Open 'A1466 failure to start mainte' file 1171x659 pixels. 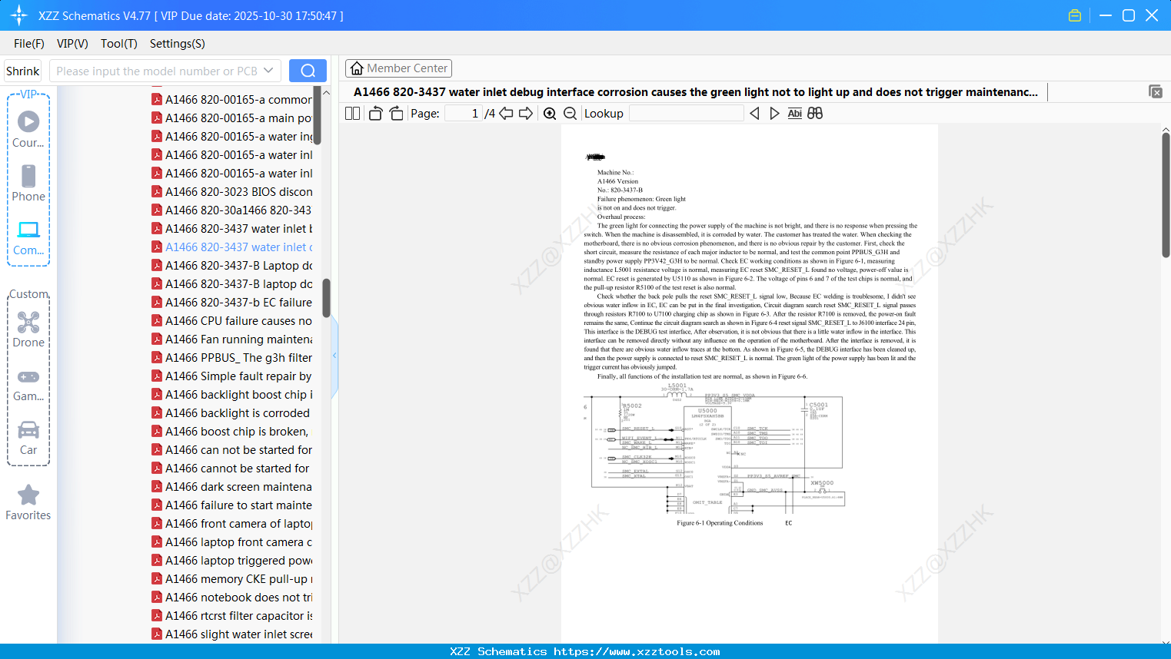pyautogui.click(x=231, y=505)
